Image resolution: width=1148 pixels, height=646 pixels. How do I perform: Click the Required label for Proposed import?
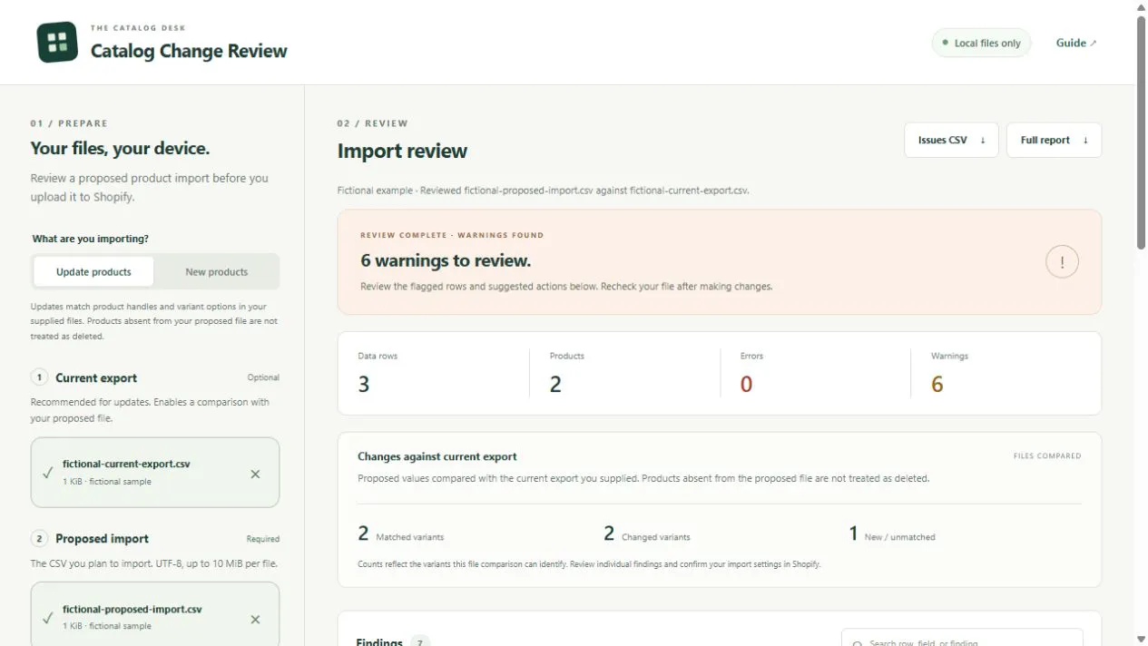click(x=263, y=539)
